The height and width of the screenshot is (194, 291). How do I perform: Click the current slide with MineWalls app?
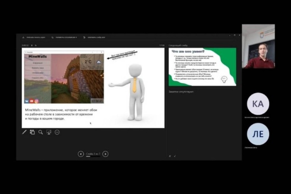tap(93, 88)
